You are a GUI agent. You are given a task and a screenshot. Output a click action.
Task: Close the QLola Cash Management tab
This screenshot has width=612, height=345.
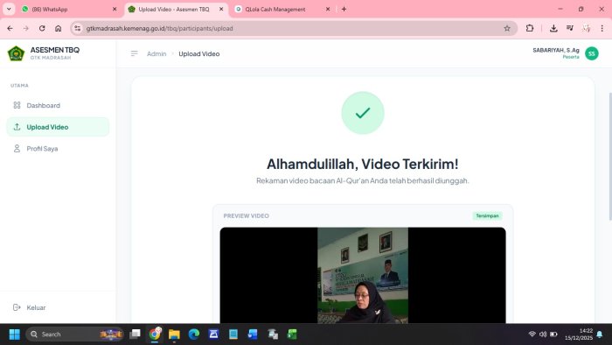[328, 9]
